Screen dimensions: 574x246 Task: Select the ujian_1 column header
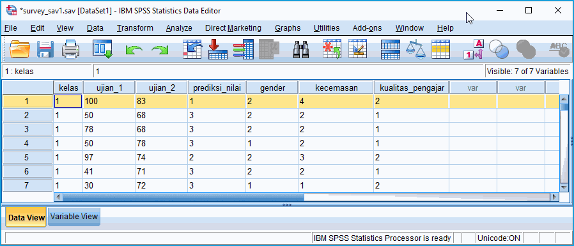[109, 88]
